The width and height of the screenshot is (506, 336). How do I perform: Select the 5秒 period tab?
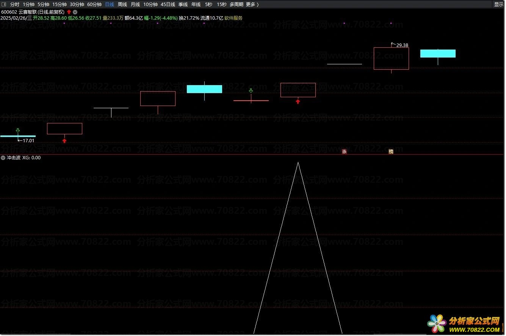[209, 5]
